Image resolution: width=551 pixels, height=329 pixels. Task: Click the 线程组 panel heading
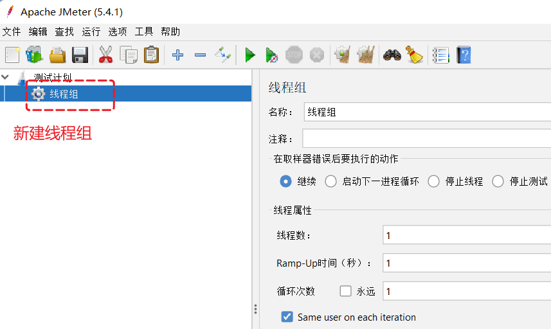[287, 87]
